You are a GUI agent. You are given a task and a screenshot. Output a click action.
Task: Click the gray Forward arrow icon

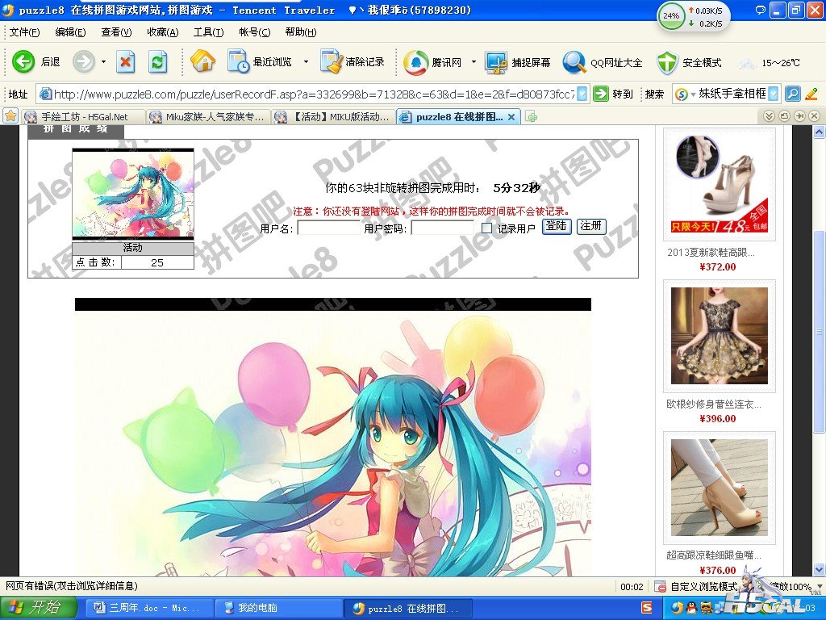(83, 61)
